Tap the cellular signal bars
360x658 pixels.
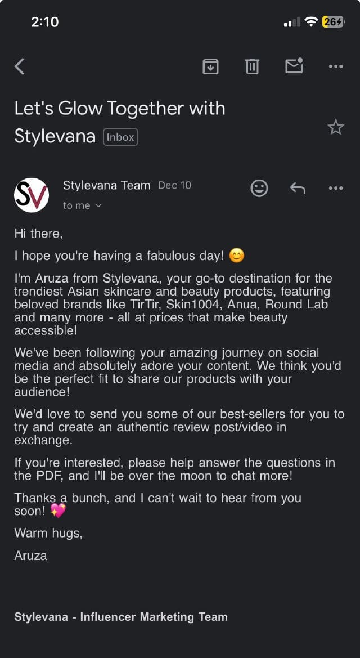point(292,23)
